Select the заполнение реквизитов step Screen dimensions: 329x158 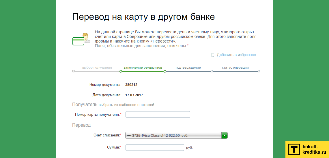[x=143, y=68]
